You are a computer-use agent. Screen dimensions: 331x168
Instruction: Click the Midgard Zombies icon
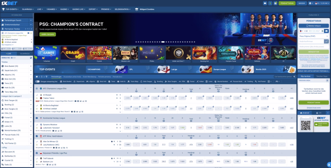[x=137, y=9]
